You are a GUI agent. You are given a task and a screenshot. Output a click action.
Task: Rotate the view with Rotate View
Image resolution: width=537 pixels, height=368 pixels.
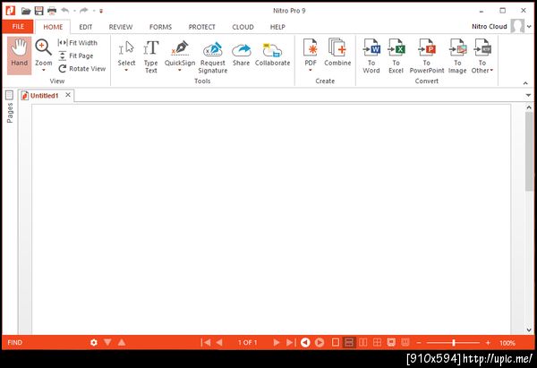pyautogui.click(x=81, y=69)
